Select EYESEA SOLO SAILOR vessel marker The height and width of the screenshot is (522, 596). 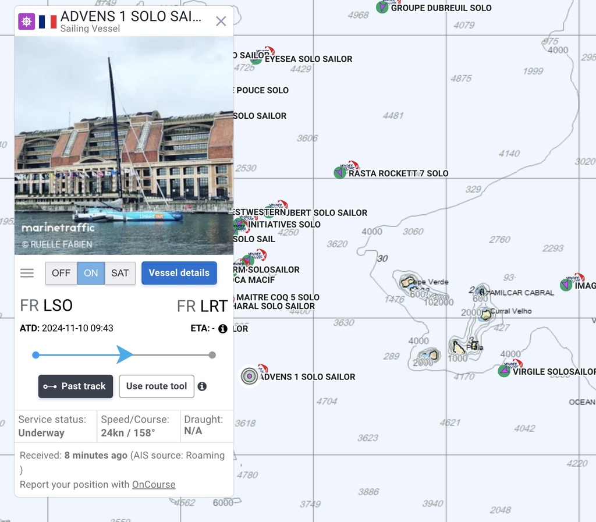pyautogui.click(x=256, y=58)
